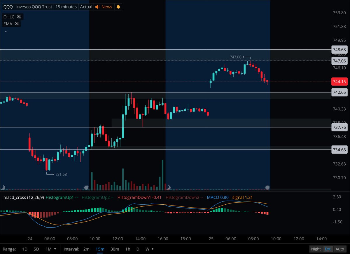The image size is (350, 254).
Task: Click the 737.76 price line label
Action: pos(339,127)
